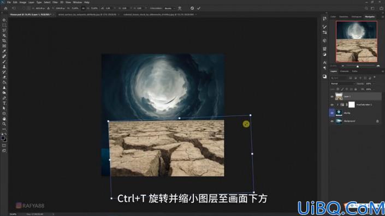Viewport: 385px width, 216px height.
Task: Select the Zoom tool in toolbar
Action: pyautogui.click(x=4, y=124)
